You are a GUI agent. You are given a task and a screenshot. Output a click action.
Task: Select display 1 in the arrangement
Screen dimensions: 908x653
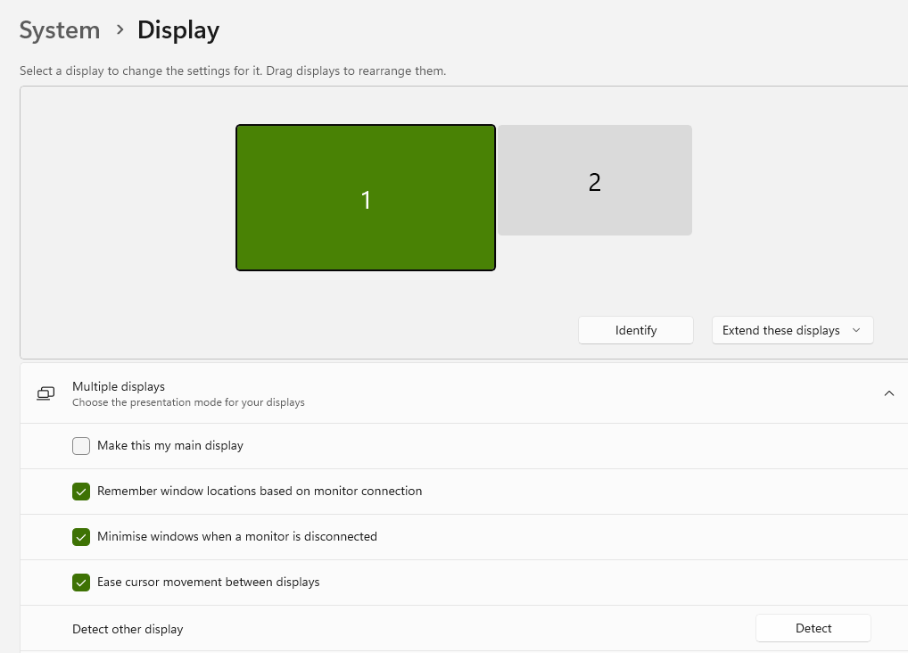pos(366,197)
